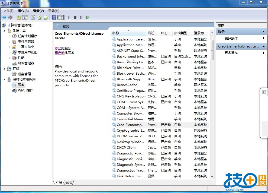Select WMI 控件 in the tree
This screenshot has height=193, width=268.
25,90
